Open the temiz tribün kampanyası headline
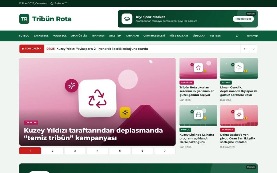 point(93,134)
